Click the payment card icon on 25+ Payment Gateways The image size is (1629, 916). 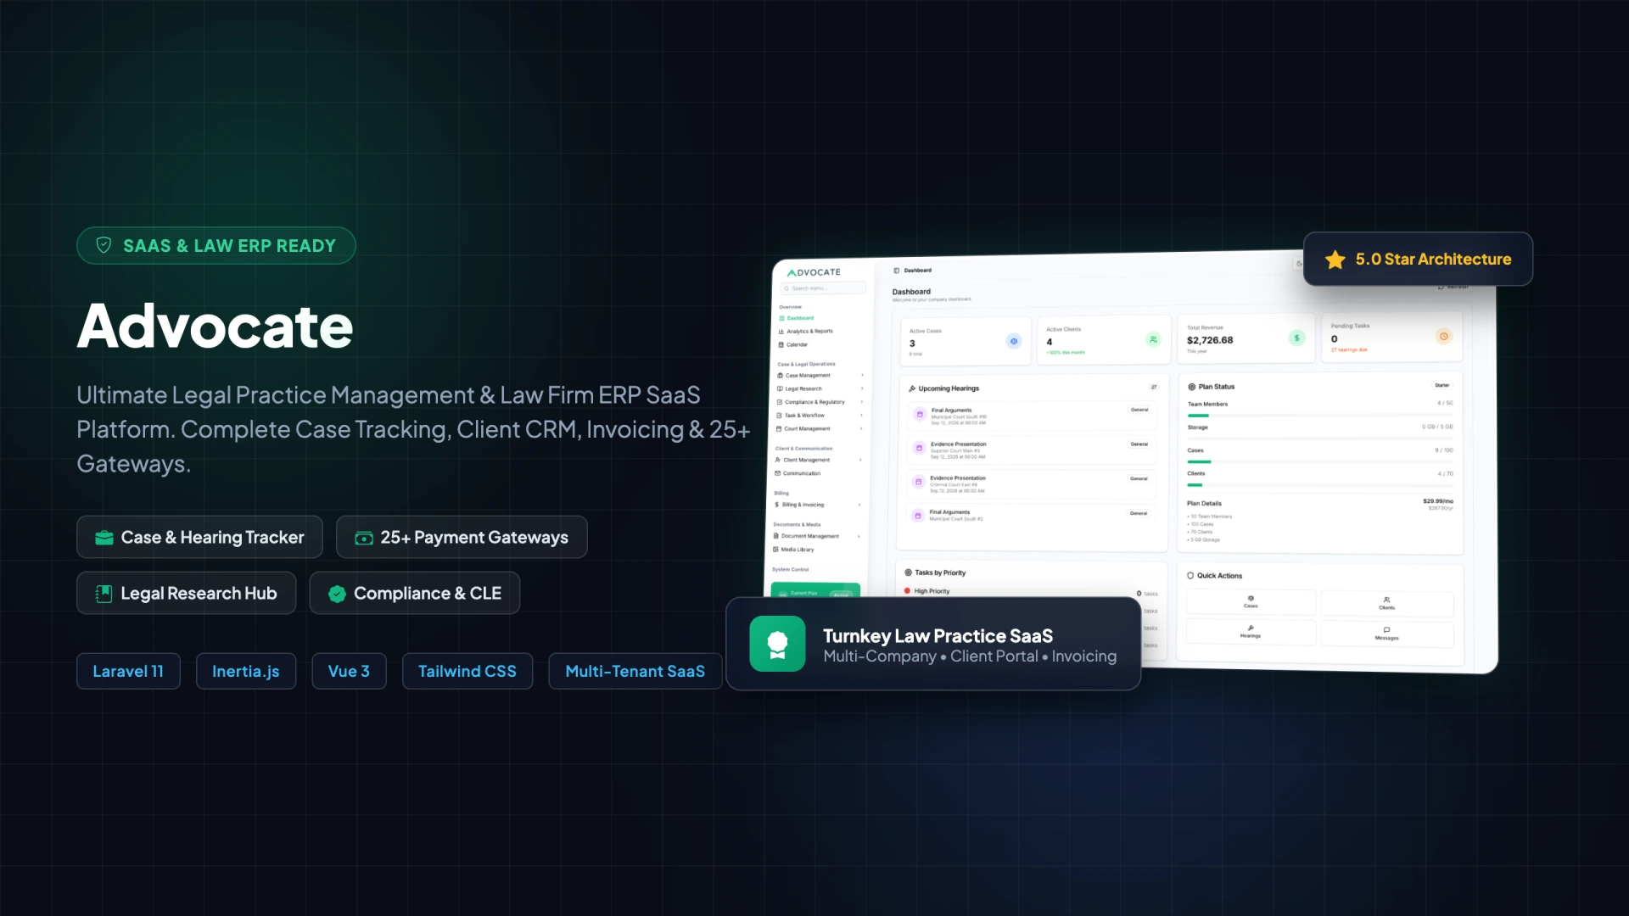point(364,538)
